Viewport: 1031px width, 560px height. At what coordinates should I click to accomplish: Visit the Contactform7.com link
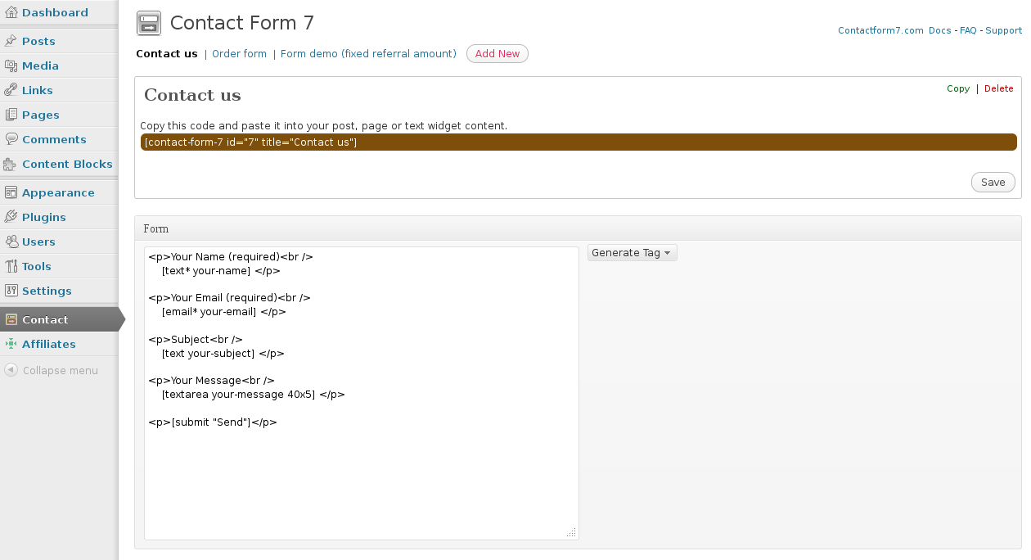(x=880, y=30)
